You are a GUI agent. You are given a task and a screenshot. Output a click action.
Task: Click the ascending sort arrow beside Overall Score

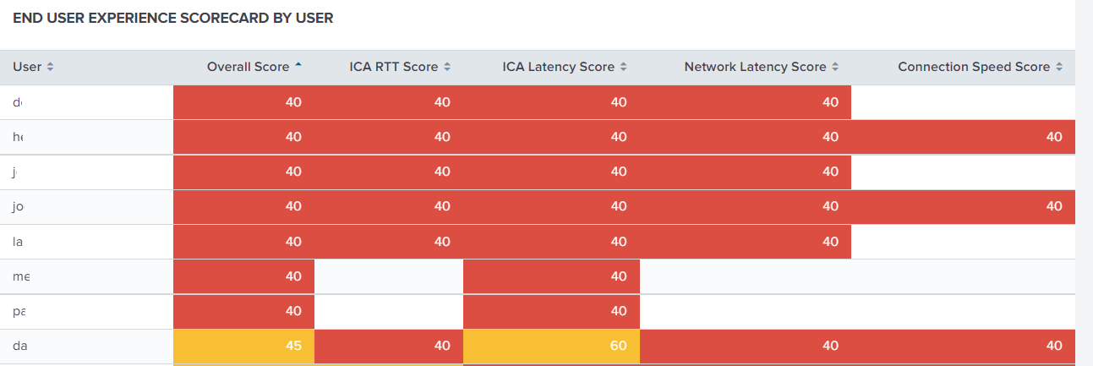tap(298, 67)
